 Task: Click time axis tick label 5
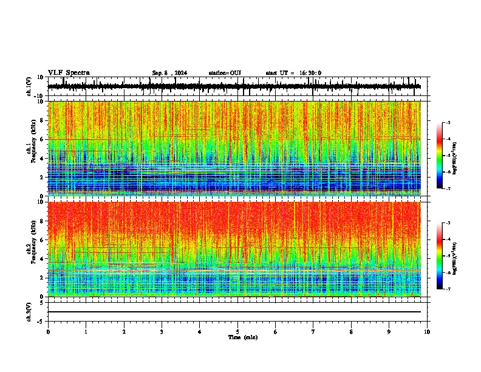click(x=237, y=332)
